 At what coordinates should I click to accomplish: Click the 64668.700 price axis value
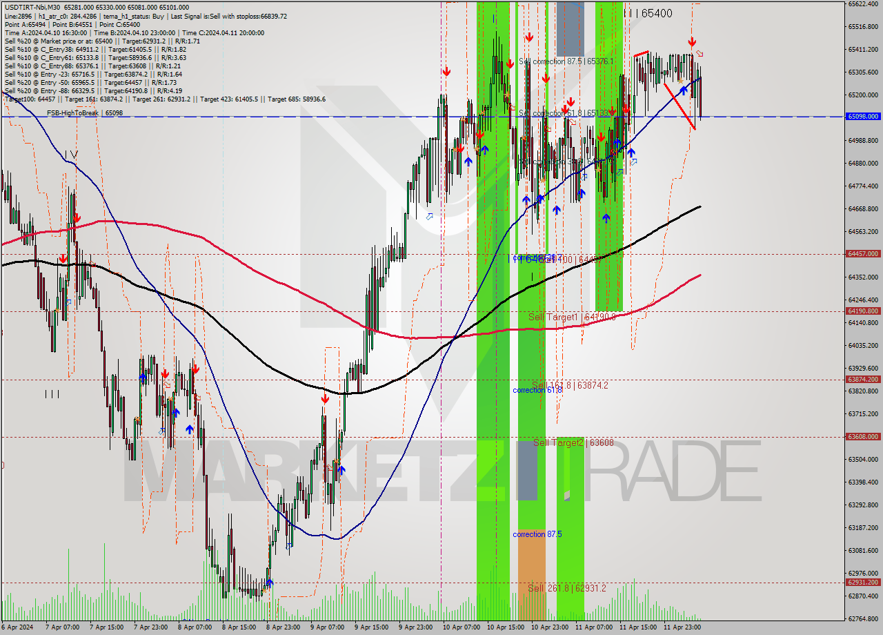(x=863, y=208)
